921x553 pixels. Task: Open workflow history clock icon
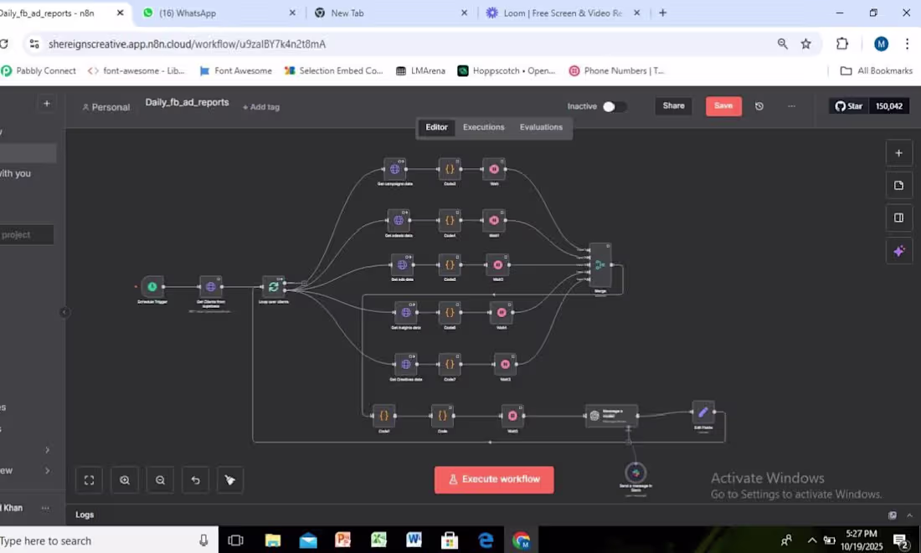point(759,106)
